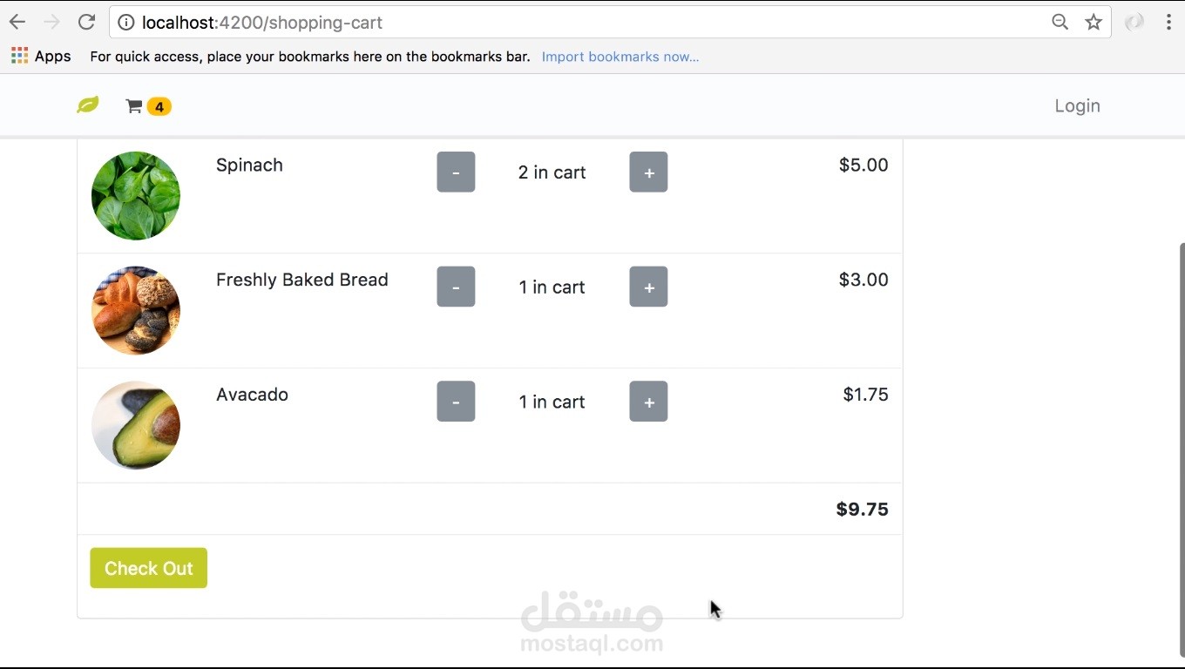This screenshot has height=669, width=1185.
Task: Add one more Freshly Baked Bread
Action: [x=648, y=287]
